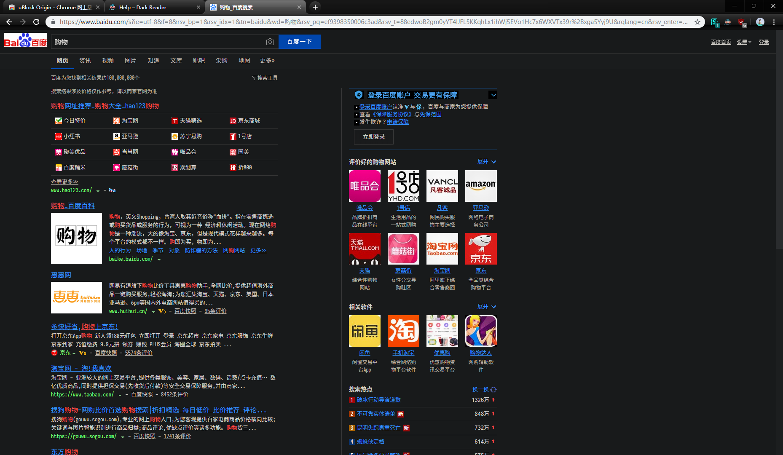The width and height of the screenshot is (783, 455).
Task: Open the 登录 link at top right
Action: [x=764, y=42]
